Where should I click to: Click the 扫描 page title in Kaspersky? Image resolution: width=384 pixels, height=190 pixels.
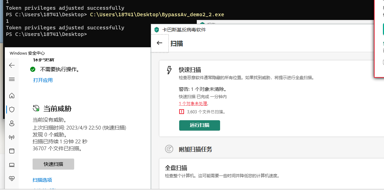(x=177, y=44)
